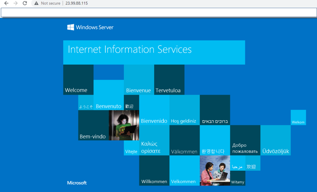Click the Welcome tile

[78, 80]
